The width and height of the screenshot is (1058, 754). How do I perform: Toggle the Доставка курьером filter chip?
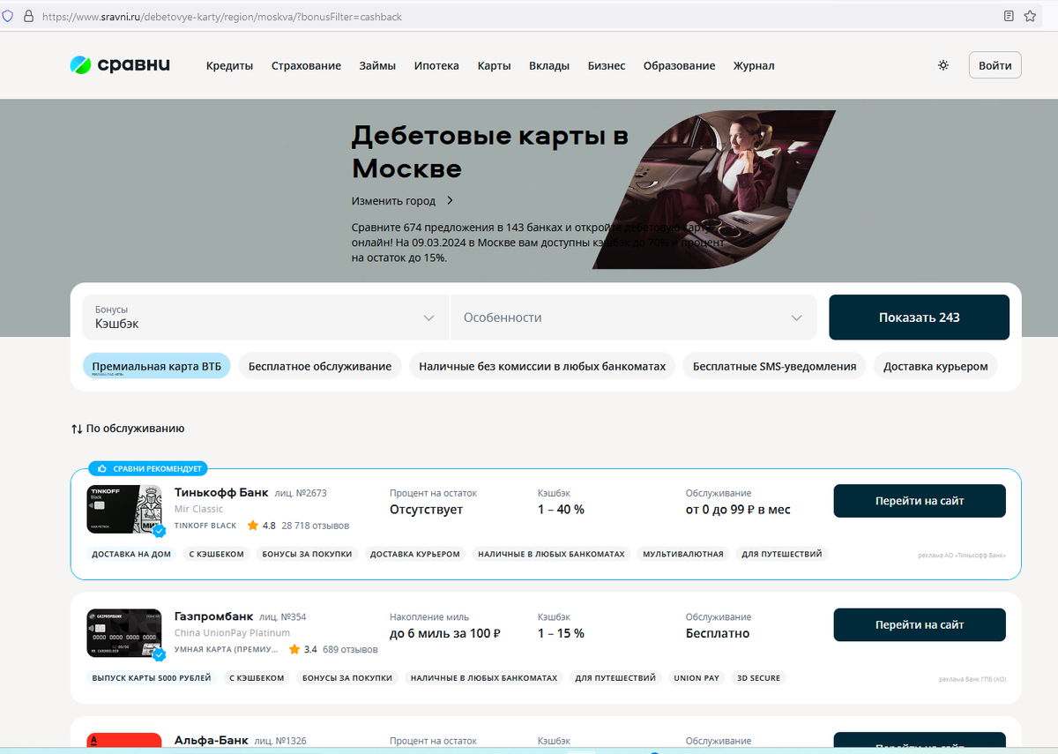935,365
